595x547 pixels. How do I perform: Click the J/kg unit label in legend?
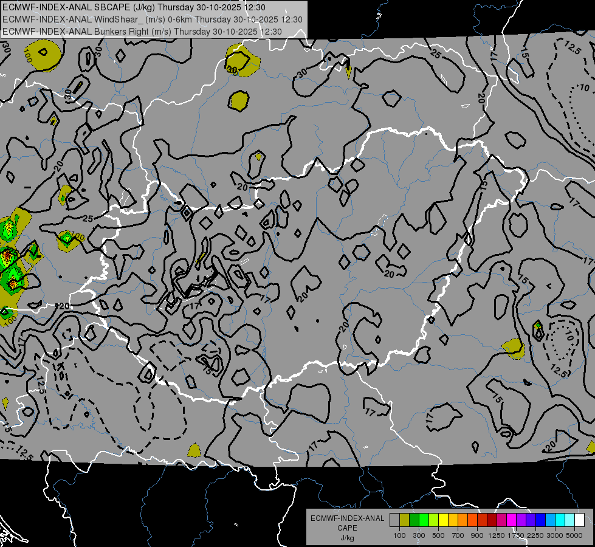tap(347, 538)
